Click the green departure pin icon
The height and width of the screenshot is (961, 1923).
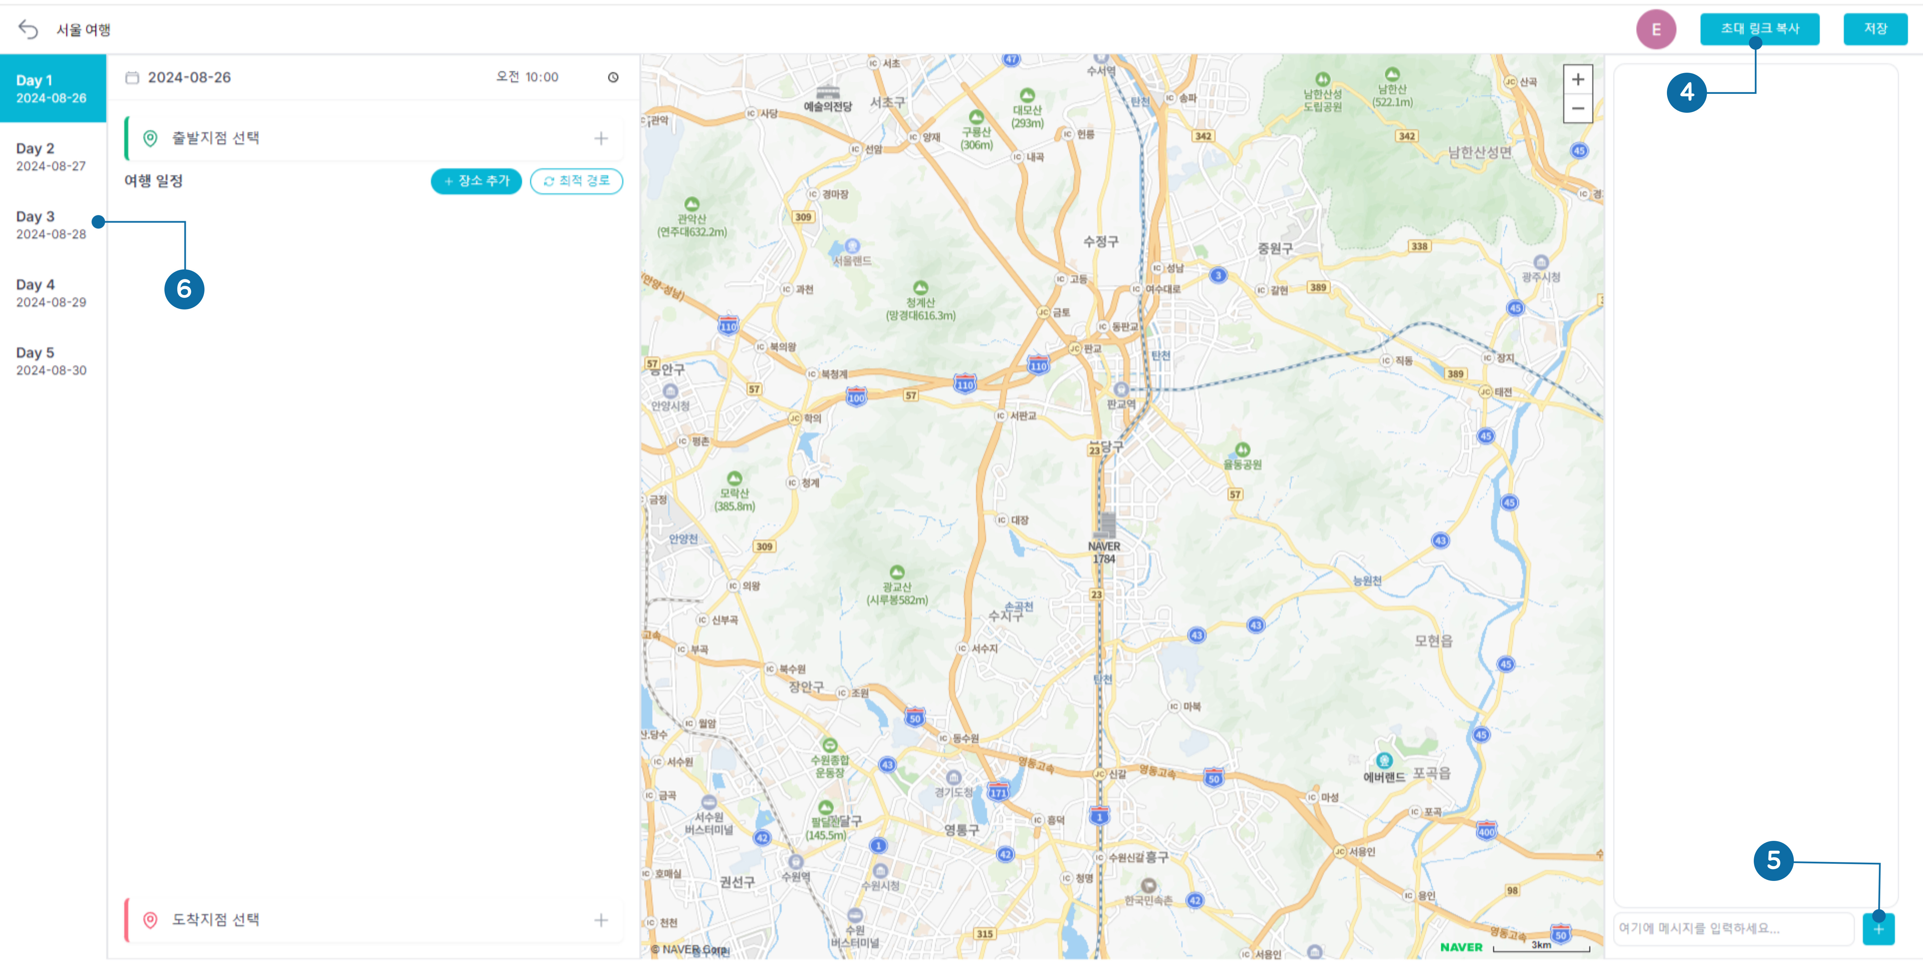coord(150,138)
